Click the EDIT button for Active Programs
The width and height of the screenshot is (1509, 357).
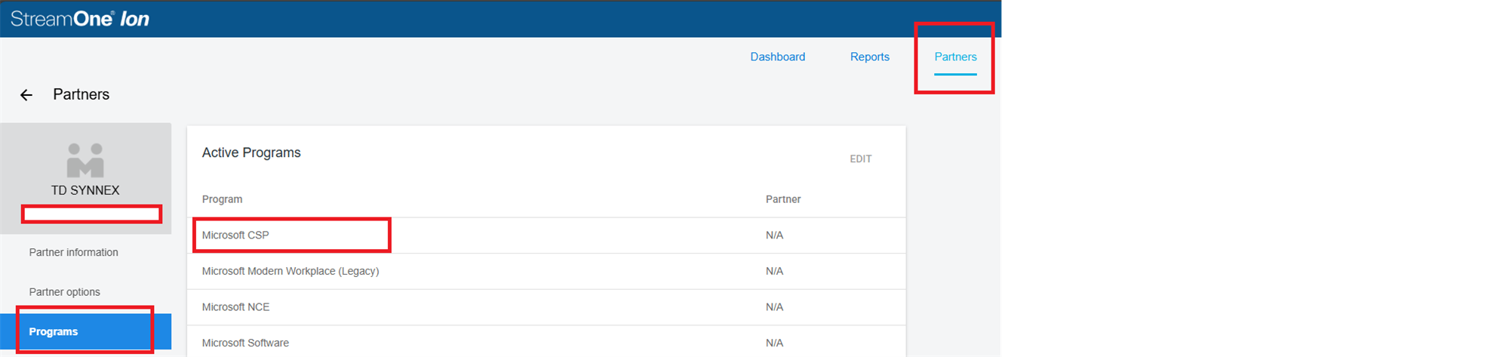click(x=860, y=158)
